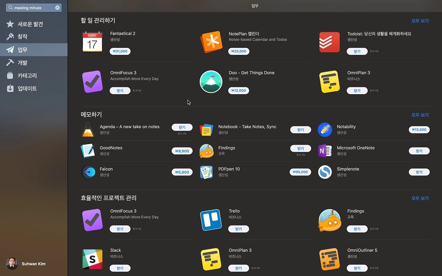Go to the 창작 sidebar section
Screen dimensions: 442x276
click(x=34, y=37)
